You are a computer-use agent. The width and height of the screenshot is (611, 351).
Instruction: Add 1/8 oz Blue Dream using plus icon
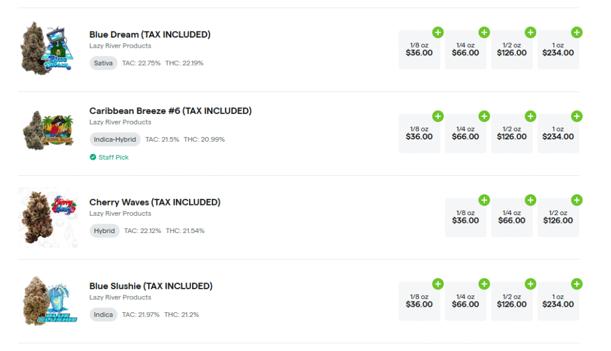click(437, 32)
